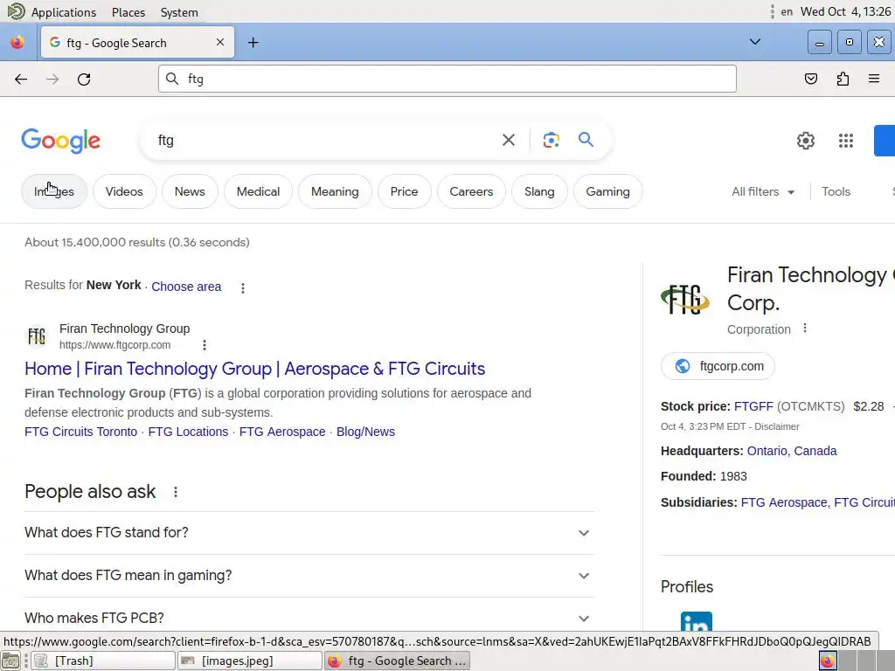The image size is (895, 671).
Task: Select the News filter
Action: coord(190,191)
